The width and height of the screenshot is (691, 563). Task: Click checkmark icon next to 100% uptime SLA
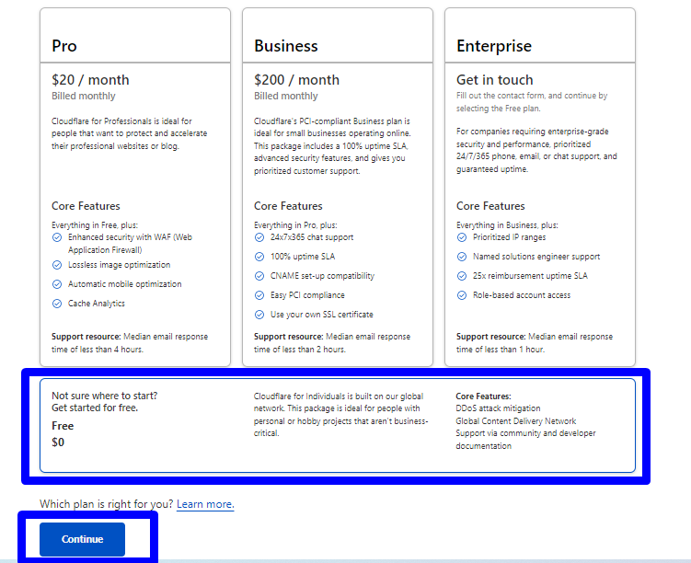[259, 257]
